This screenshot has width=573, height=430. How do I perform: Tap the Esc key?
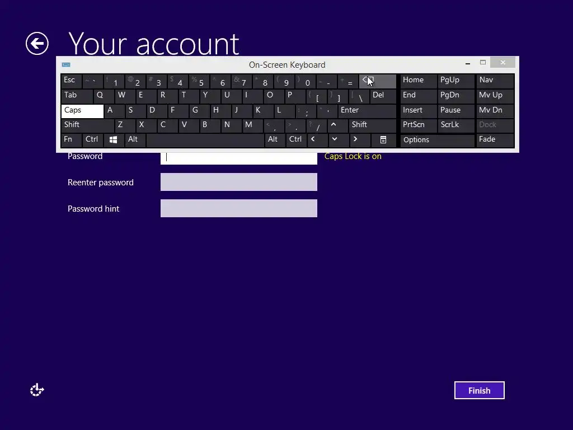click(x=71, y=81)
